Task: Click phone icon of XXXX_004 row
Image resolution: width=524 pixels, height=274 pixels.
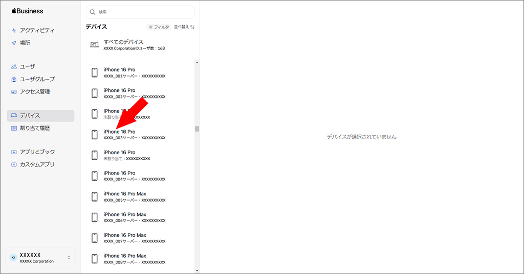Action: click(95, 176)
